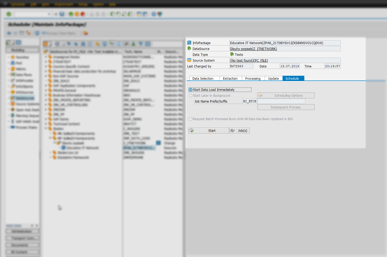Click the InfoPackage icon in the dialog
Image resolution: width=387 pixels, height=257 pixels.
tap(189, 43)
